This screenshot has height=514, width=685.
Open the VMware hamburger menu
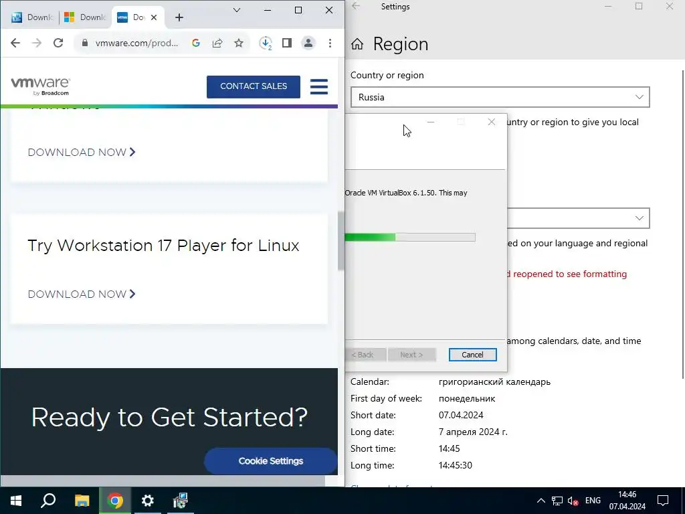click(x=319, y=86)
